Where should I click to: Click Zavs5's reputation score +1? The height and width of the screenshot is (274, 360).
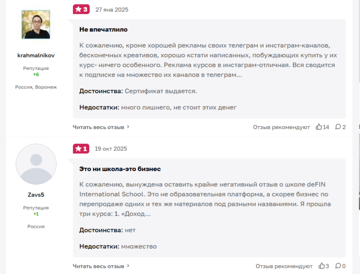[36, 214]
